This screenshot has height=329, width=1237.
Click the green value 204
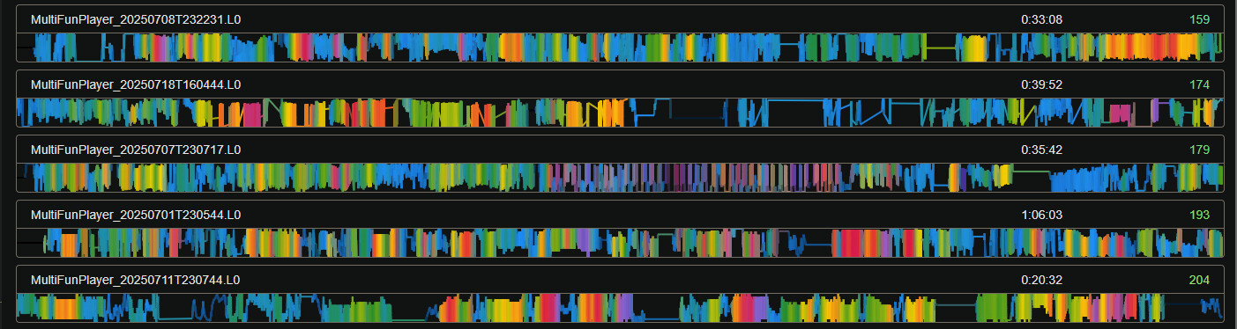[1199, 280]
